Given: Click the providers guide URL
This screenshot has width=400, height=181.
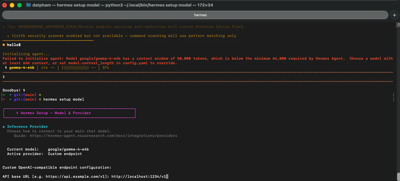Looking at the screenshot, I should tap(103, 136).
